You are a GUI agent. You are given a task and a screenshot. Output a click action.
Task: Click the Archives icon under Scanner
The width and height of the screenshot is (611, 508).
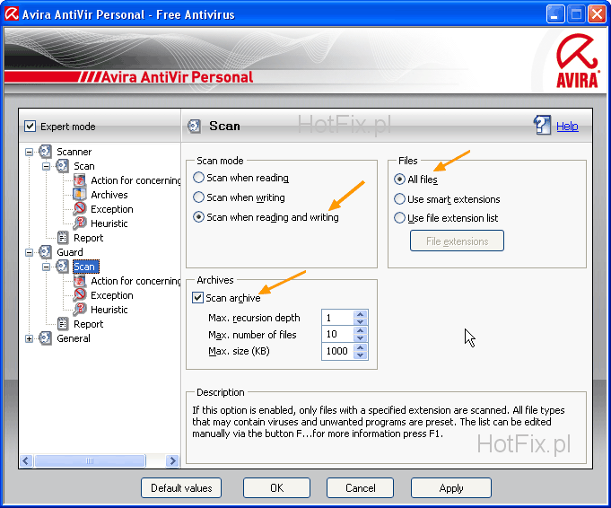pos(80,195)
